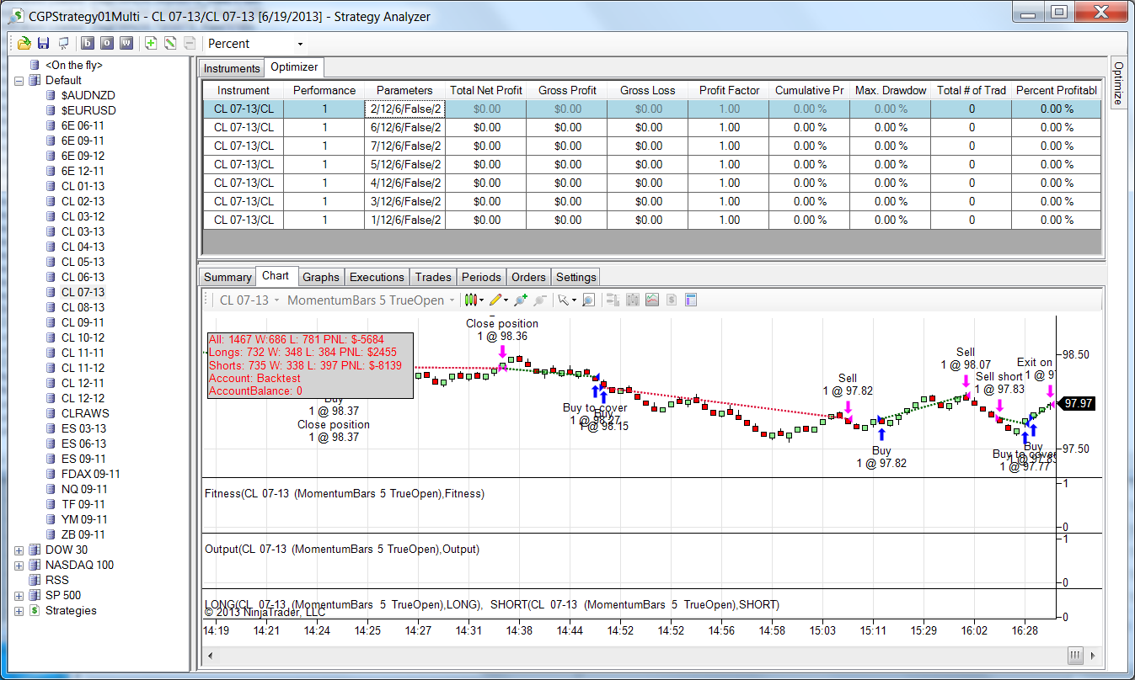Switch to the Graphs tab

321,277
